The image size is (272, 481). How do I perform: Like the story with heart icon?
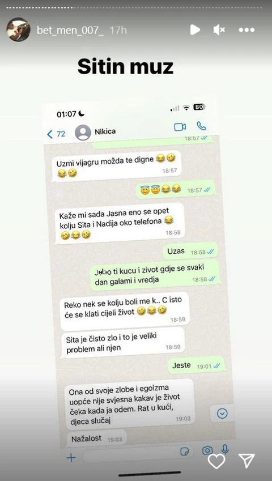216,461
